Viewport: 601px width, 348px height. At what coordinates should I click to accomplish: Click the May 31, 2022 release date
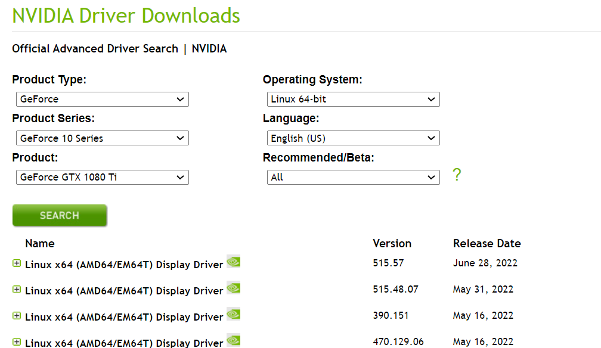pyautogui.click(x=483, y=290)
